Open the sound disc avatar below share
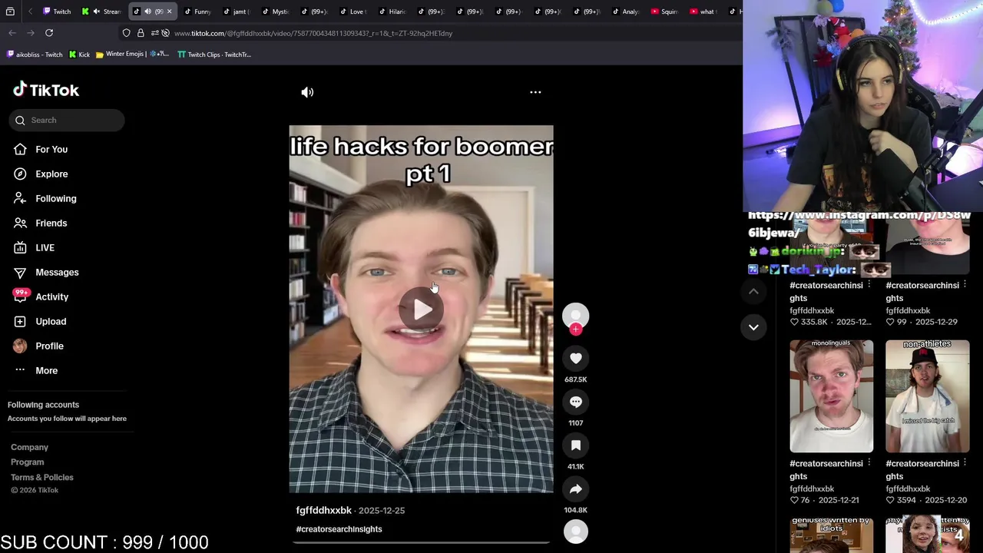Image resolution: width=983 pixels, height=553 pixels. (576, 531)
